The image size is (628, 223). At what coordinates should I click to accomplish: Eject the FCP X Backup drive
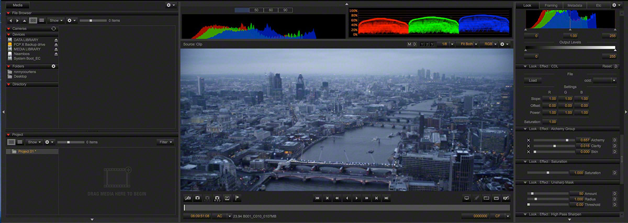click(56, 44)
